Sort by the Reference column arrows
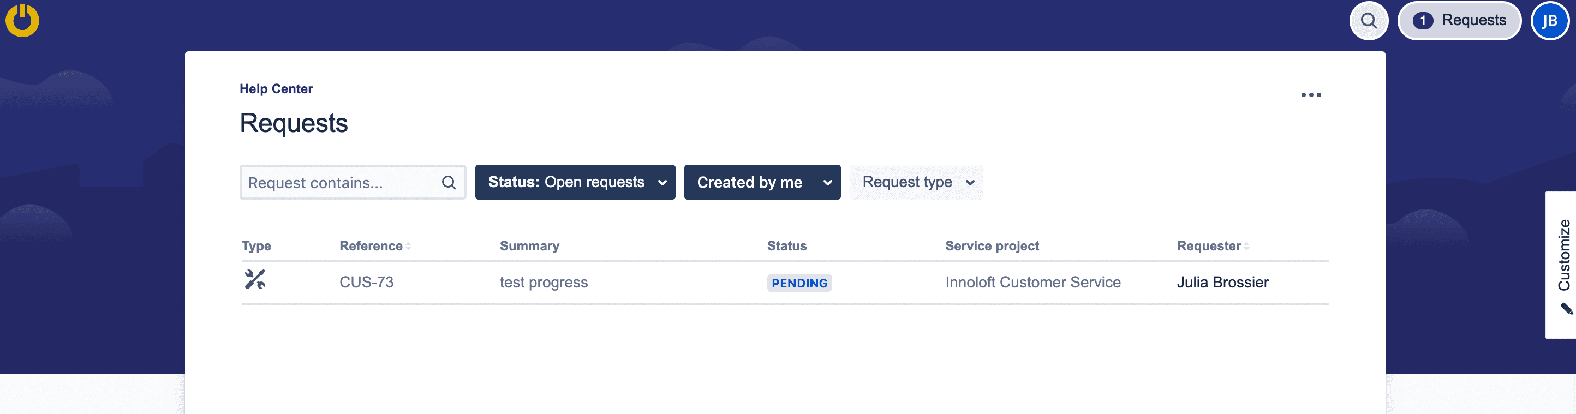Viewport: 1576px width, 414px height. pyautogui.click(x=408, y=246)
